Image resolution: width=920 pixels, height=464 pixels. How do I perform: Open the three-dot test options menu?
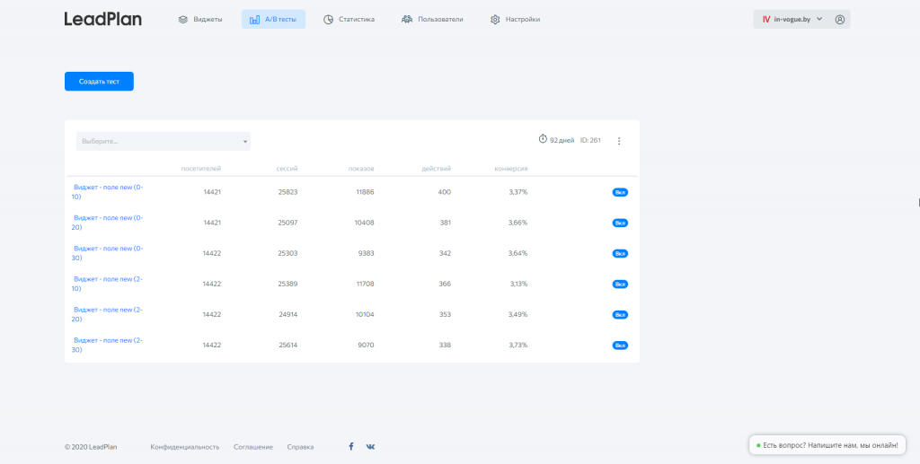tap(619, 141)
